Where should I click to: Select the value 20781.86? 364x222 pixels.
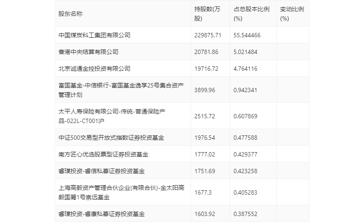click(206, 52)
